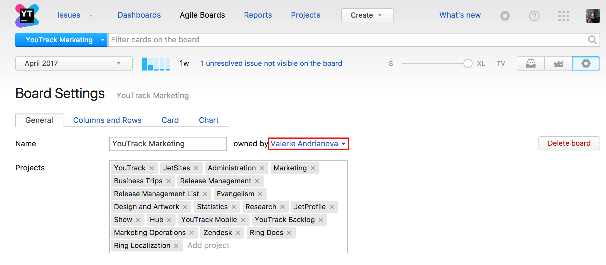Remove the JetProfile project tag
Image resolution: width=606 pixels, height=265 pixels.
click(x=332, y=207)
